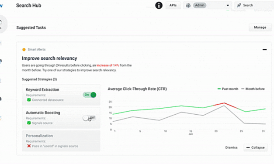Click the Suggested Tasks heading
274x164 pixels.
point(31,27)
